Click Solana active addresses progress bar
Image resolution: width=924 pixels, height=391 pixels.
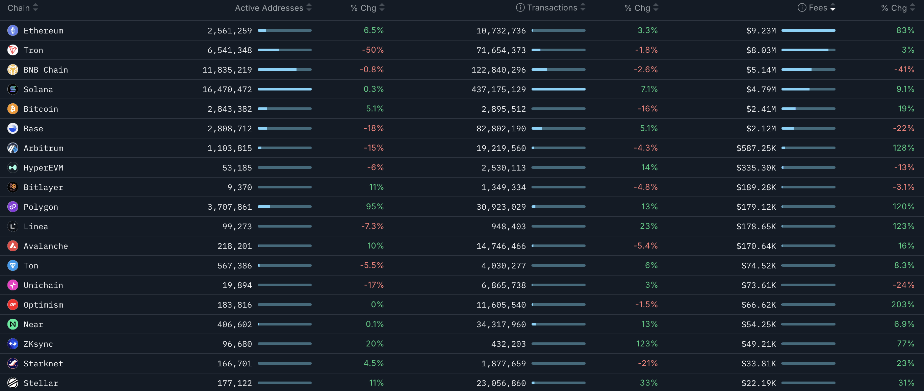[x=284, y=89]
